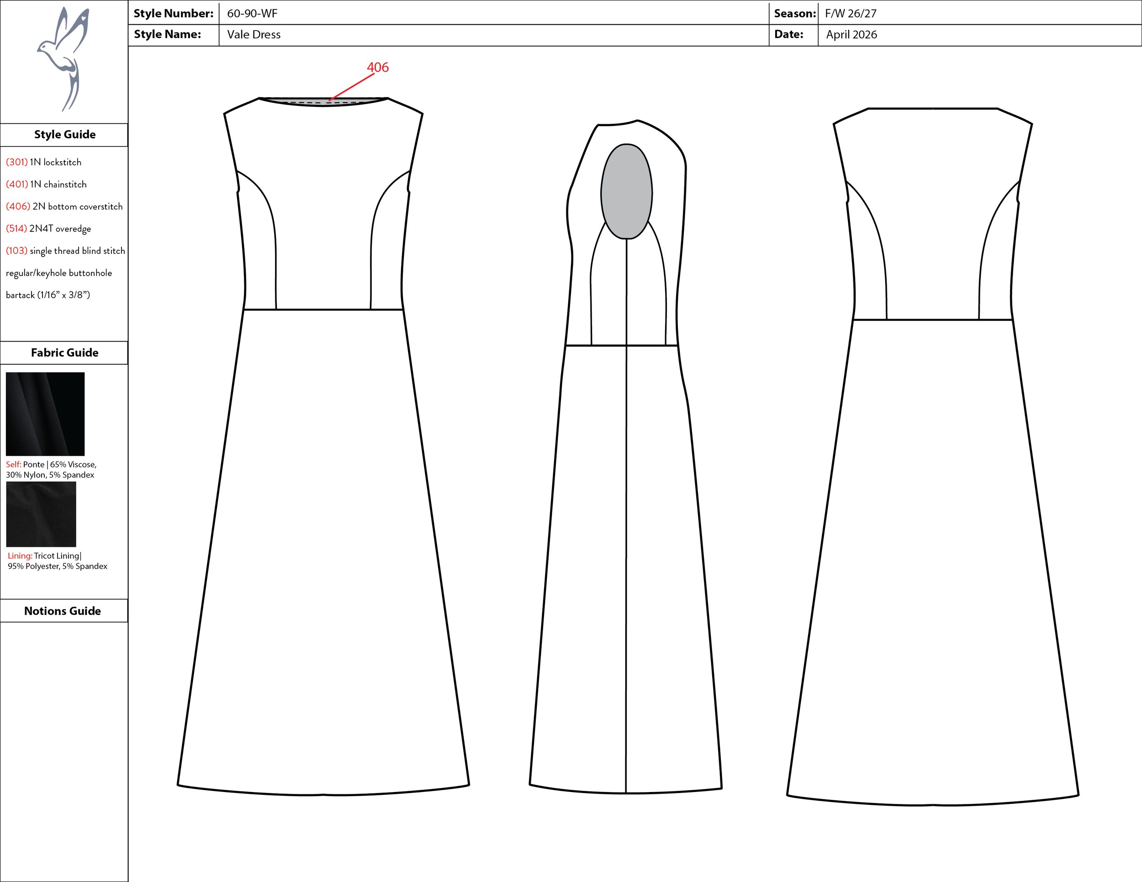Click the red 406 neckline callout
This screenshot has height=882, width=1142.
(x=377, y=68)
